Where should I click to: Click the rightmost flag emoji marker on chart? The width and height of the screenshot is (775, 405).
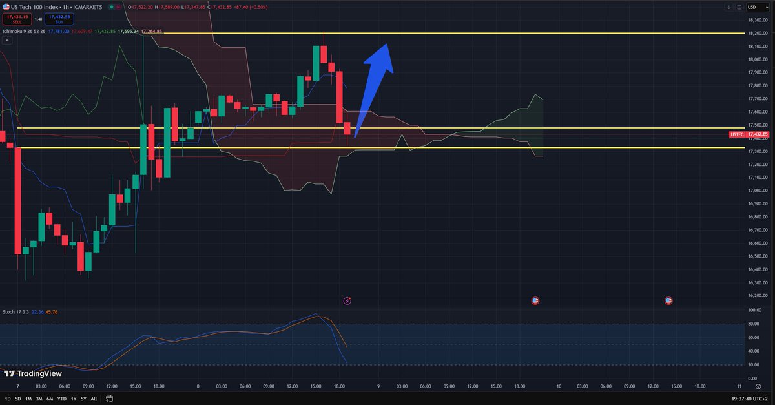(x=668, y=300)
